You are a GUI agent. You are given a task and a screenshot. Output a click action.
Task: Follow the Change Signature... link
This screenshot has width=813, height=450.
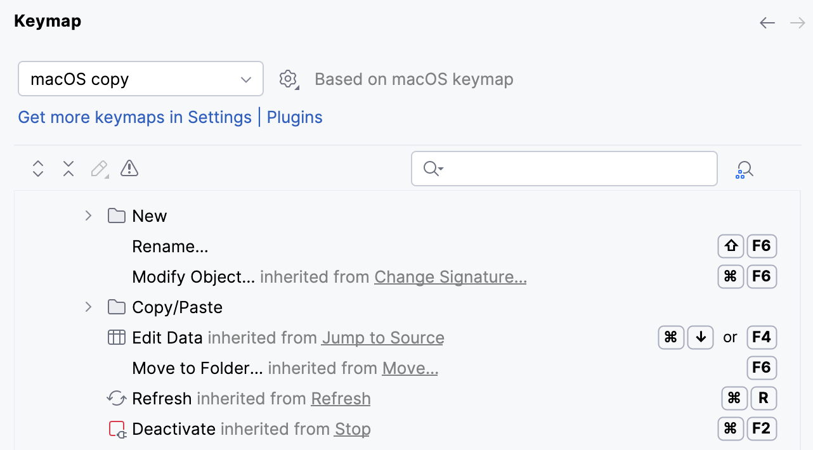point(450,277)
